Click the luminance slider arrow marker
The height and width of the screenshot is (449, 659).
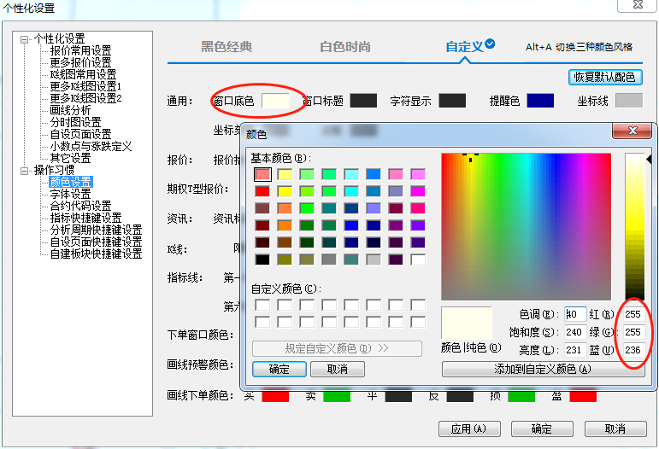click(x=648, y=160)
